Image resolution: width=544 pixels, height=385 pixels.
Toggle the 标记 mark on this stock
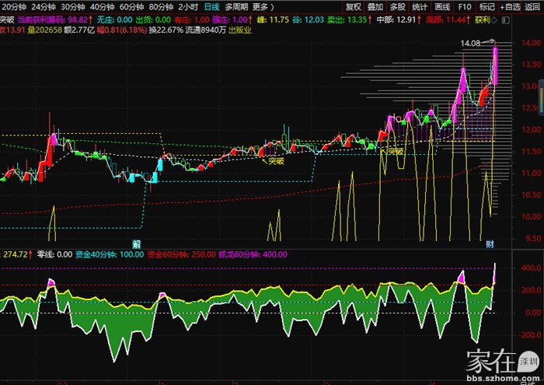[486, 5]
